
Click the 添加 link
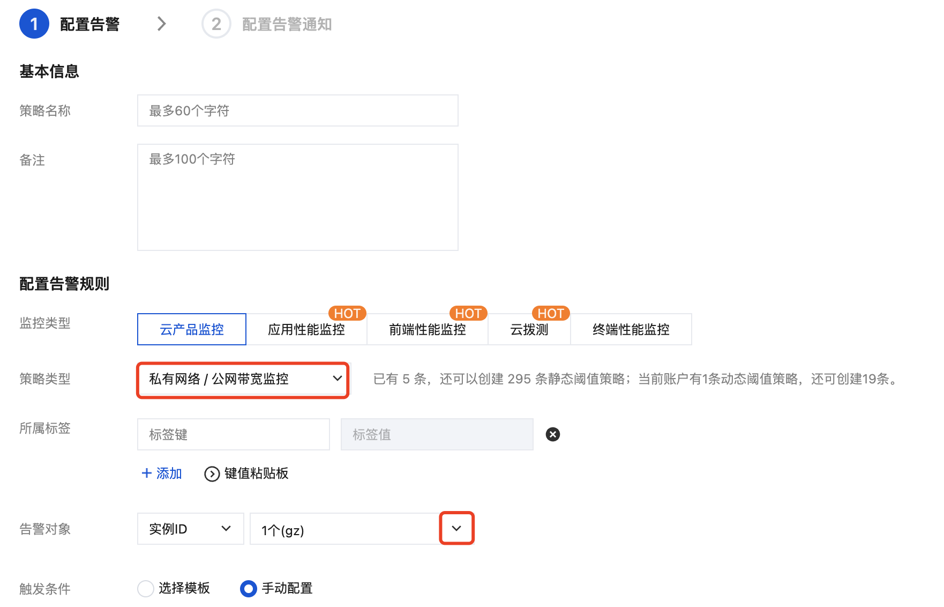(x=162, y=473)
